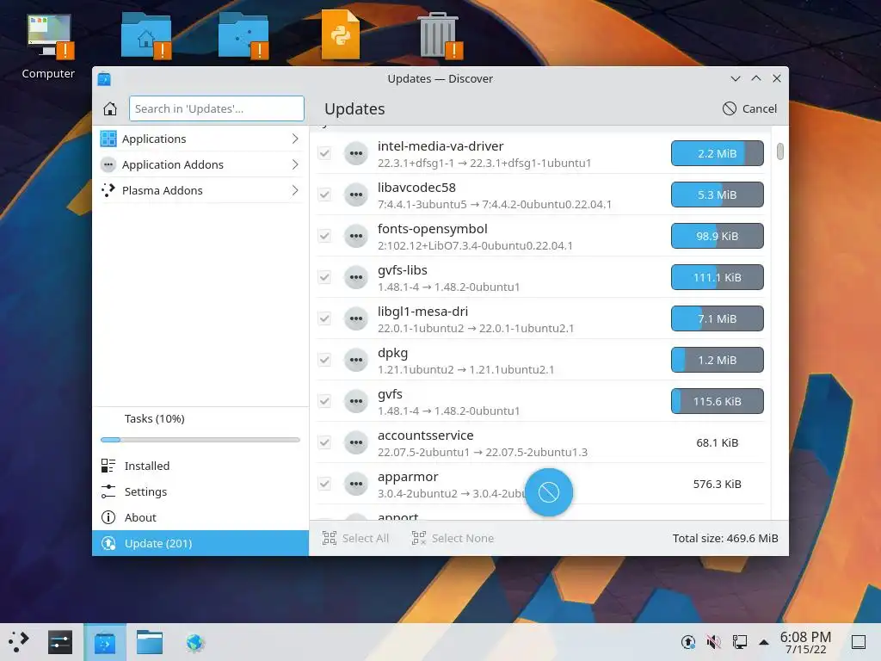Click the fonts-opensymbol 98.9 KiB progress bar

pyautogui.click(x=718, y=236)
